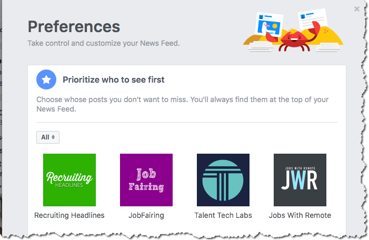
Task: Click the divider line above All filter
Action: [x=187, y=123]
